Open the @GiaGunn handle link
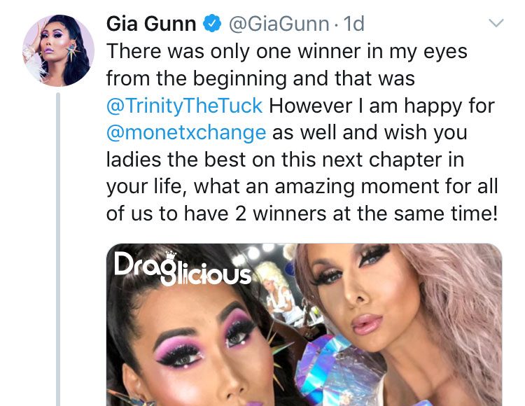The width and height of the screenshot is (525, 406). click(279, 24)
